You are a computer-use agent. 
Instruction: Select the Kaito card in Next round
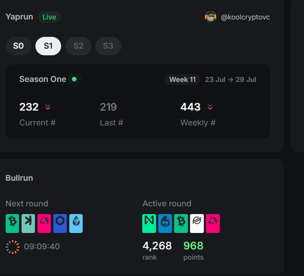click(28, 223)
